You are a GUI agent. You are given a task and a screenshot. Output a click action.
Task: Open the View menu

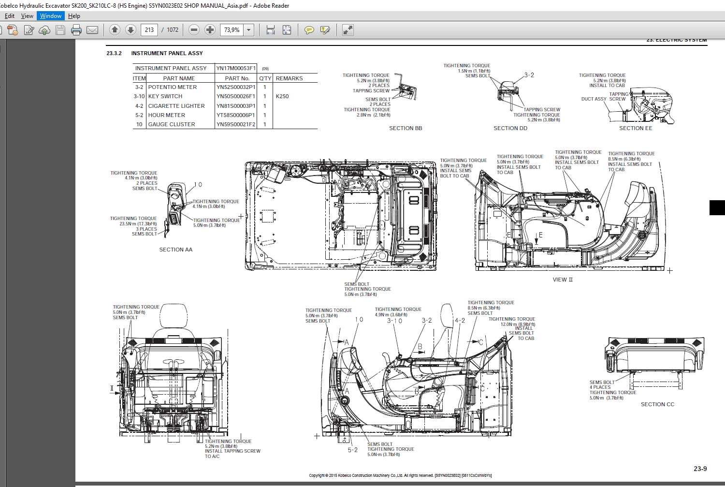coord(27,16)
